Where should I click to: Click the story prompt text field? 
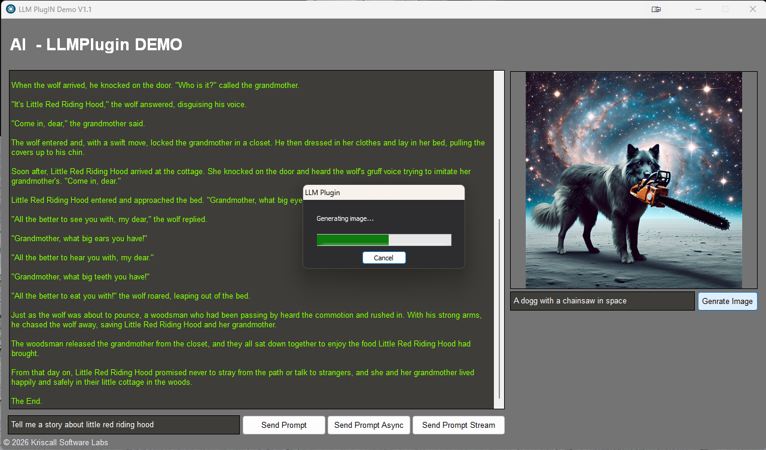124,425
